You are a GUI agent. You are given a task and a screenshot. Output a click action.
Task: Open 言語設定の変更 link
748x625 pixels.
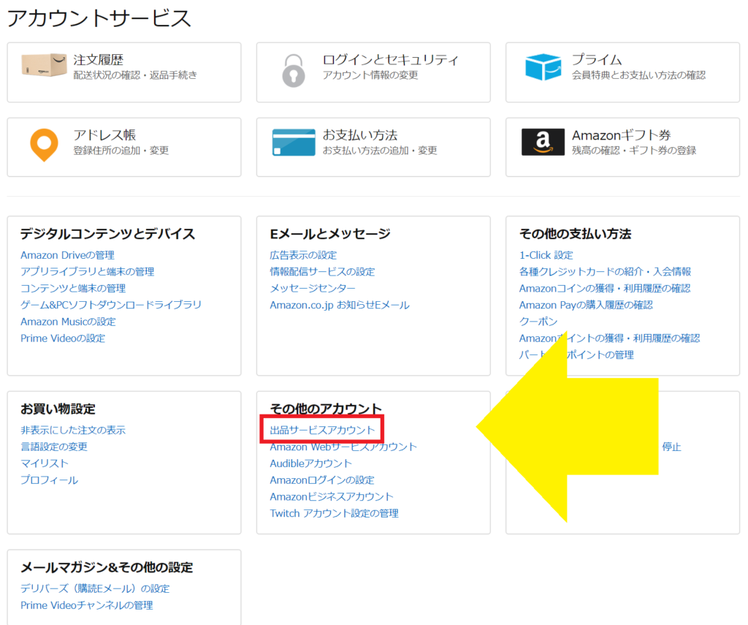(x=54, y=447)
